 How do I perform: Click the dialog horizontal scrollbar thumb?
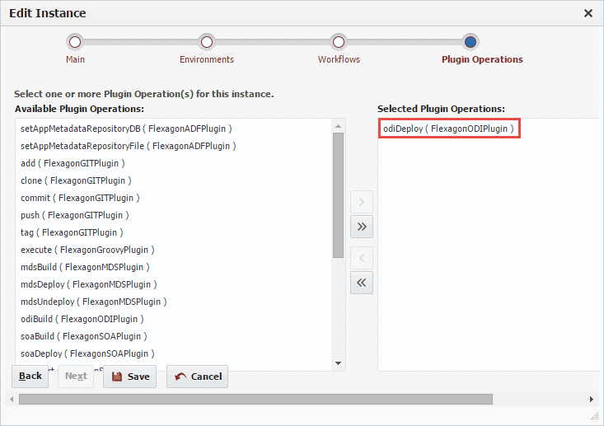point(255,400)
